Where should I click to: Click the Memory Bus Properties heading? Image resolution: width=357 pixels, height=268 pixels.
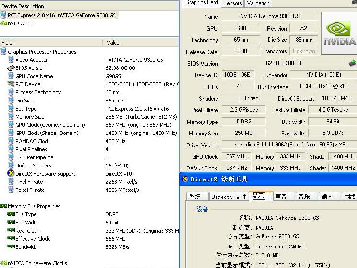coord(34,206)
